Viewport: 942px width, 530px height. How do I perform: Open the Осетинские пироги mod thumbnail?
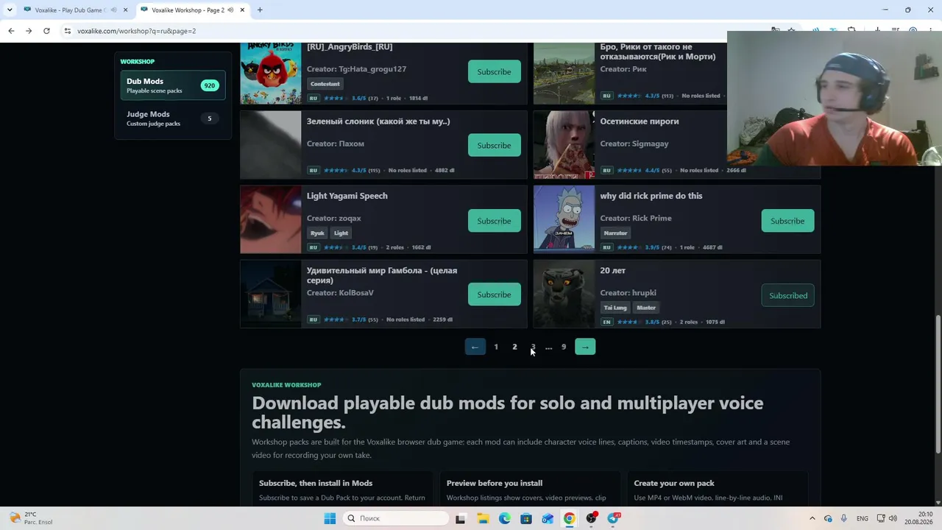pyautogui.click(x=564, y=145)
